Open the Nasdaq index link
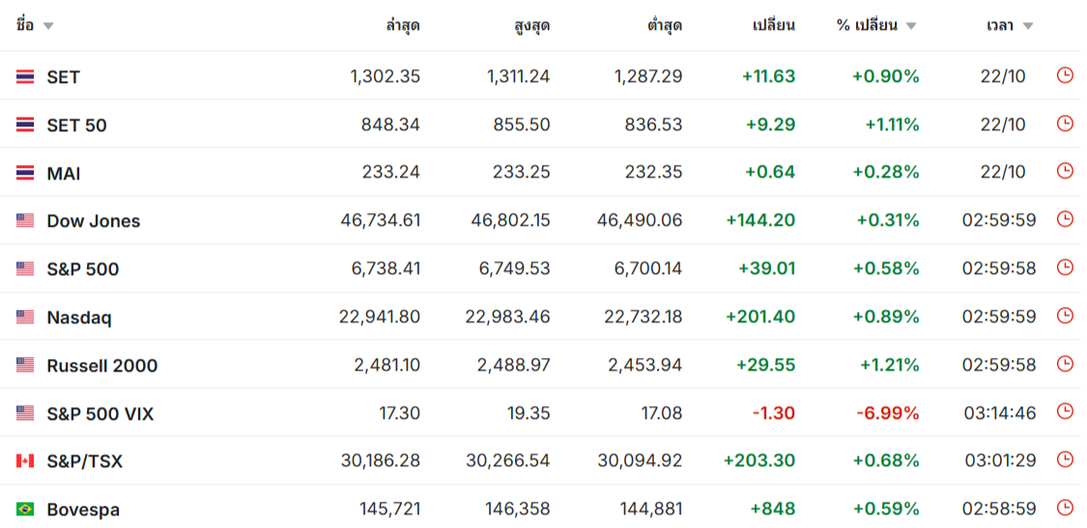This screenshot has width=1087, height=528. 79,318
